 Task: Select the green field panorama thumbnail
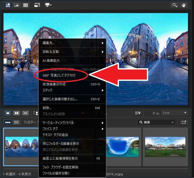point(165,147)
